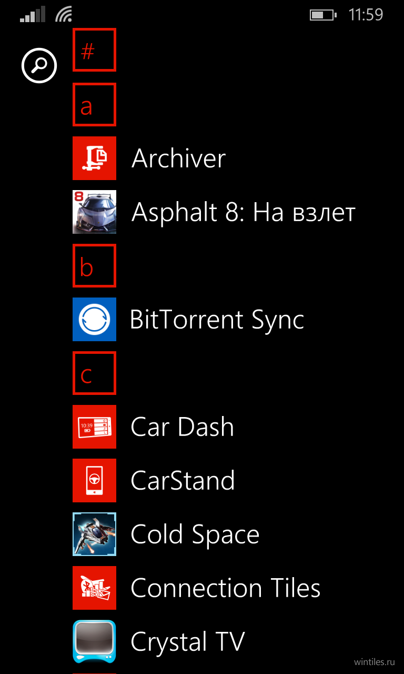
Task: Open the Cold Space game icon
Action: [94, 534]
